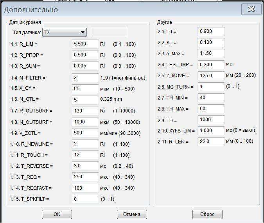The height and width of the screenshot is (223, 264).
Task: Click the T0 input field
Action: 211,31
